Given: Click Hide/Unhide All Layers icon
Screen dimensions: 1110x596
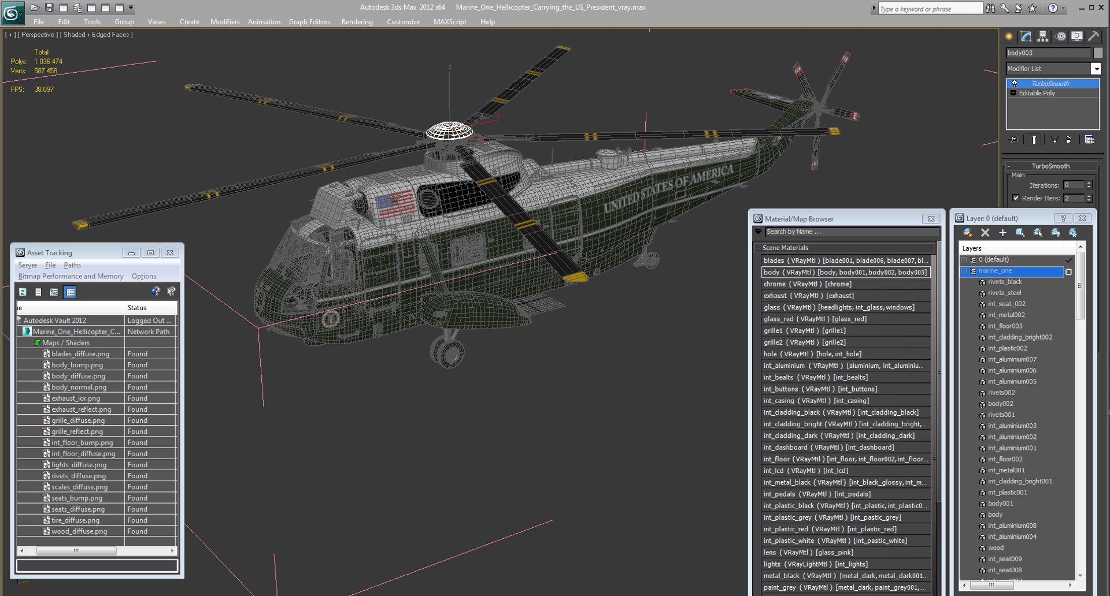Looking at the screenshot, I should coord(1056,233).
